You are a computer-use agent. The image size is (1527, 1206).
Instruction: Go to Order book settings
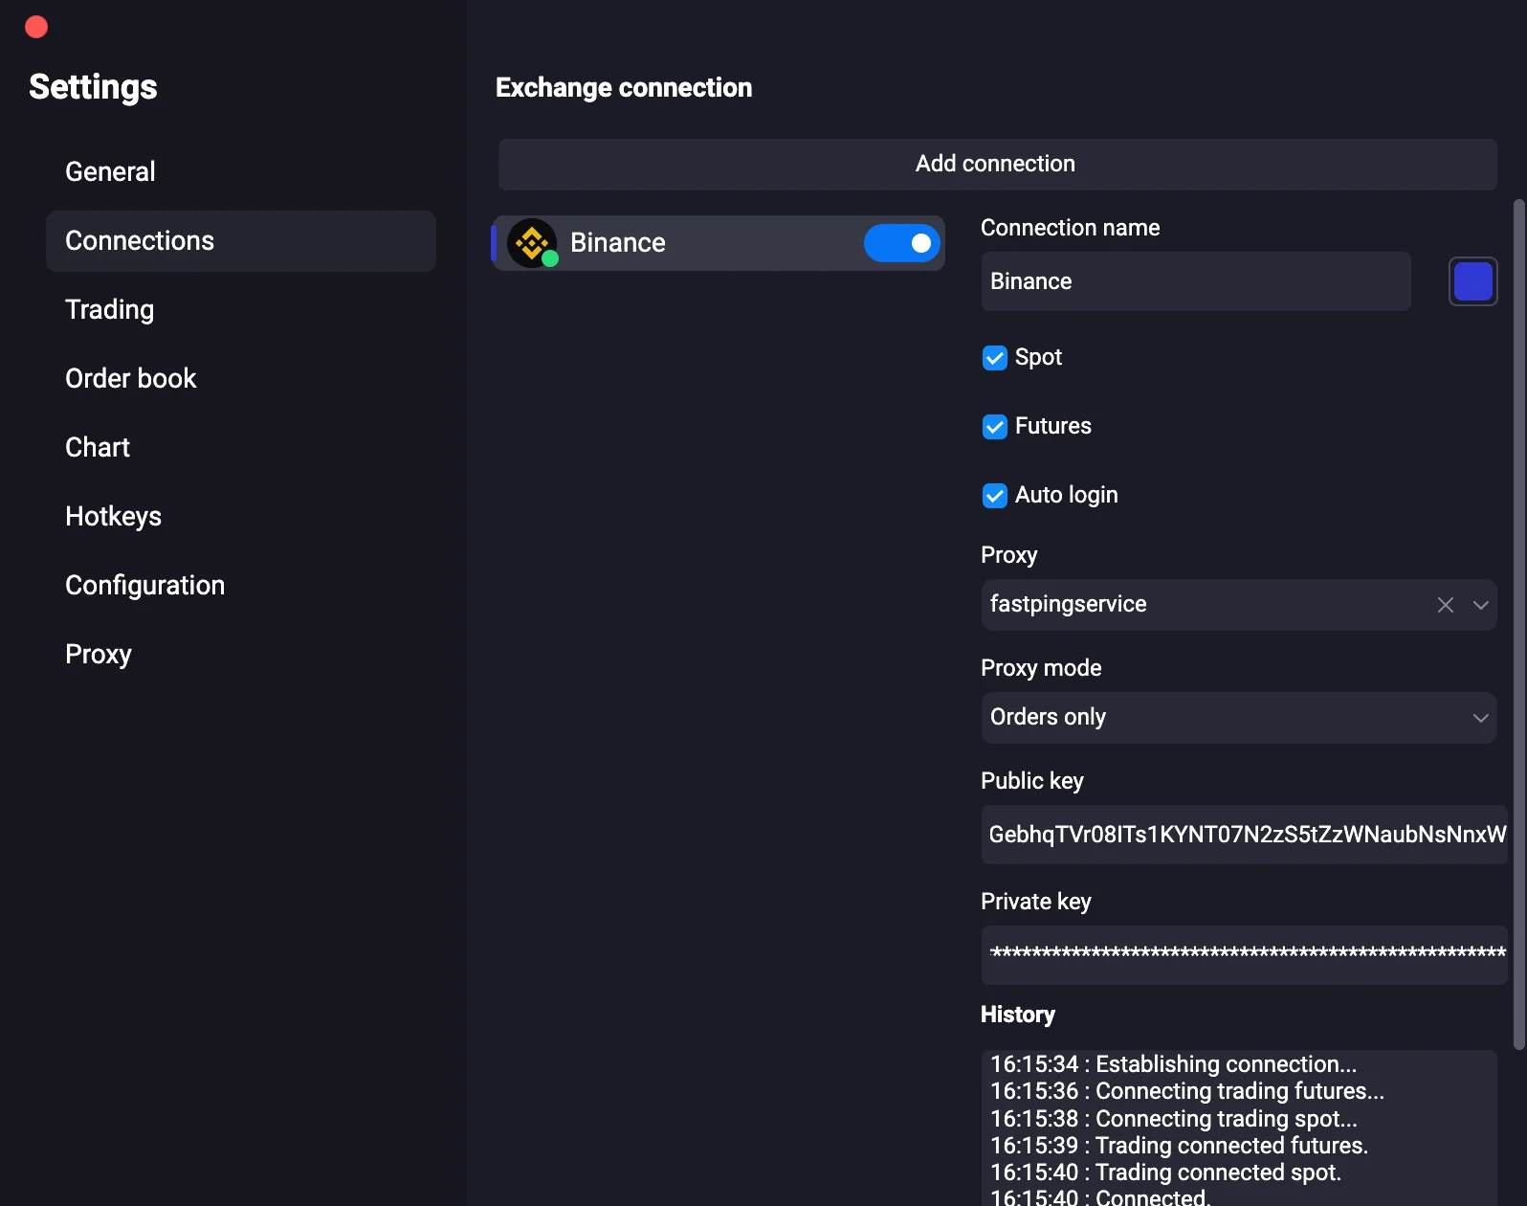pyautogui.click(x=130, y=379)
